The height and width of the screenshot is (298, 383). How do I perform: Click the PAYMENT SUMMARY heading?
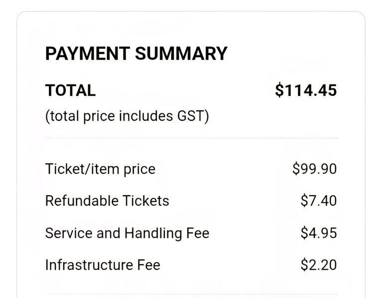pos(136,54)
